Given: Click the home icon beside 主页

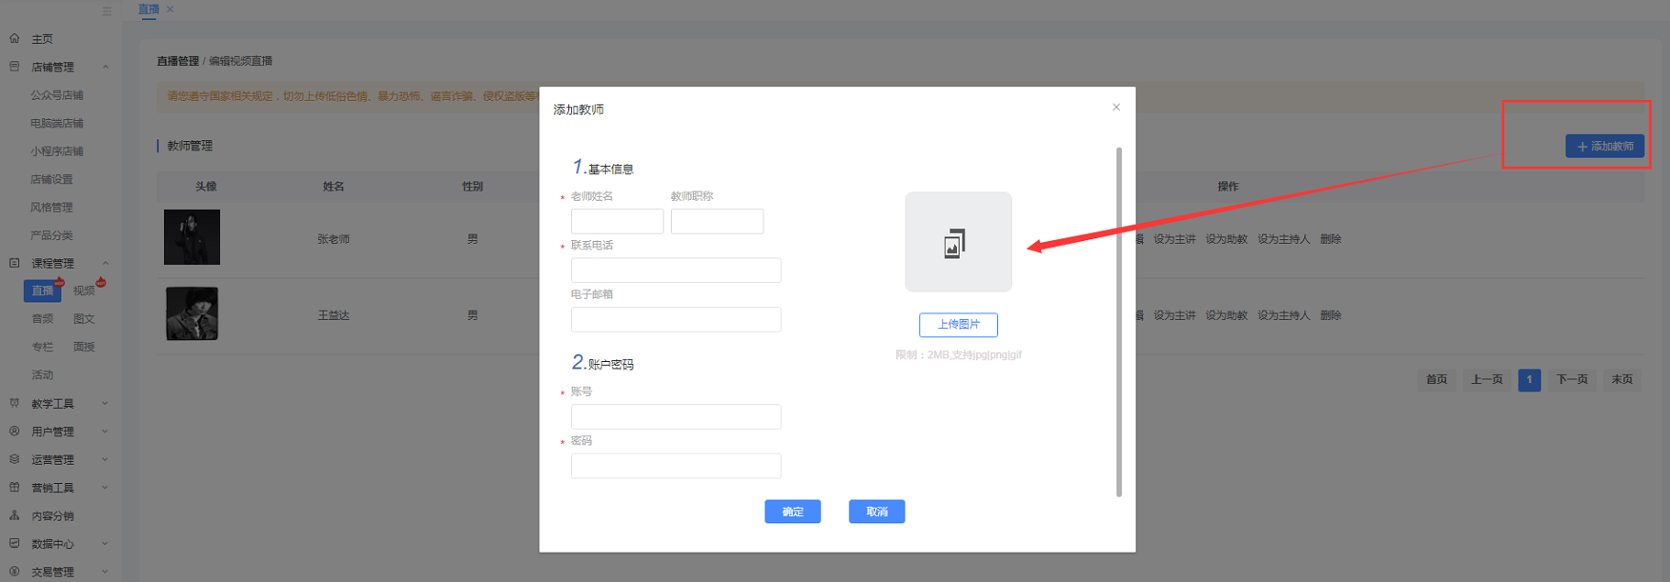Looking at the screenshot, I should point(15,38).
